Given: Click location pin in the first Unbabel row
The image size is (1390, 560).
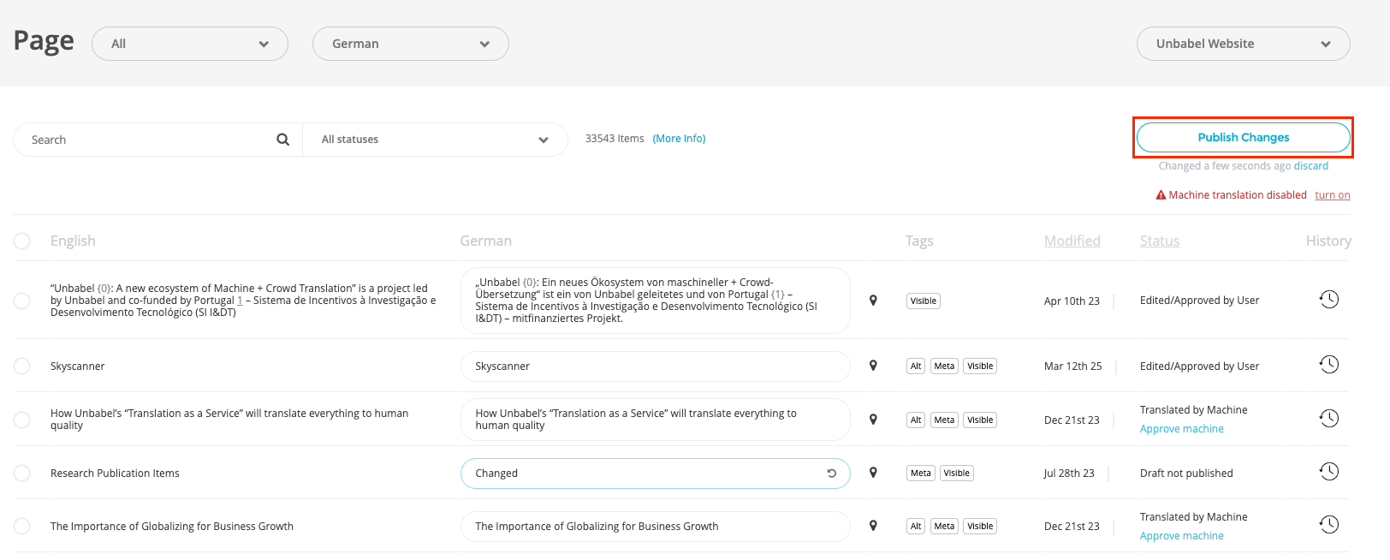Looking at the screenshot, I should 873,301.
